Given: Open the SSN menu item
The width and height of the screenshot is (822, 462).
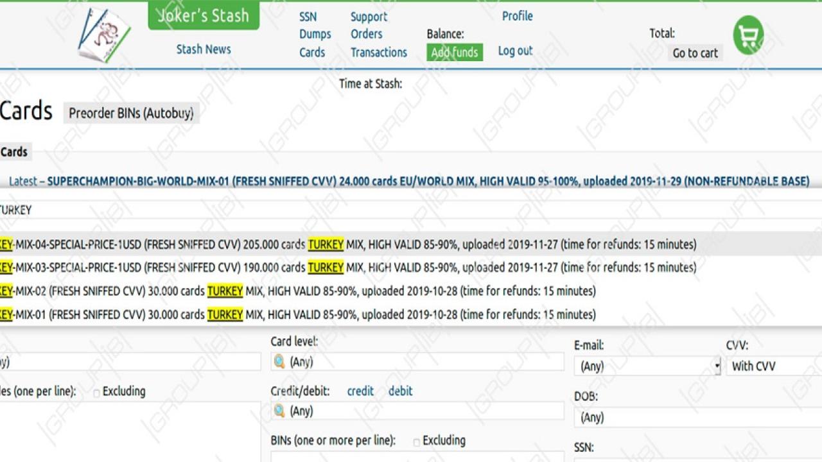Looking at the screenshot, I should (x=308, y=17).
